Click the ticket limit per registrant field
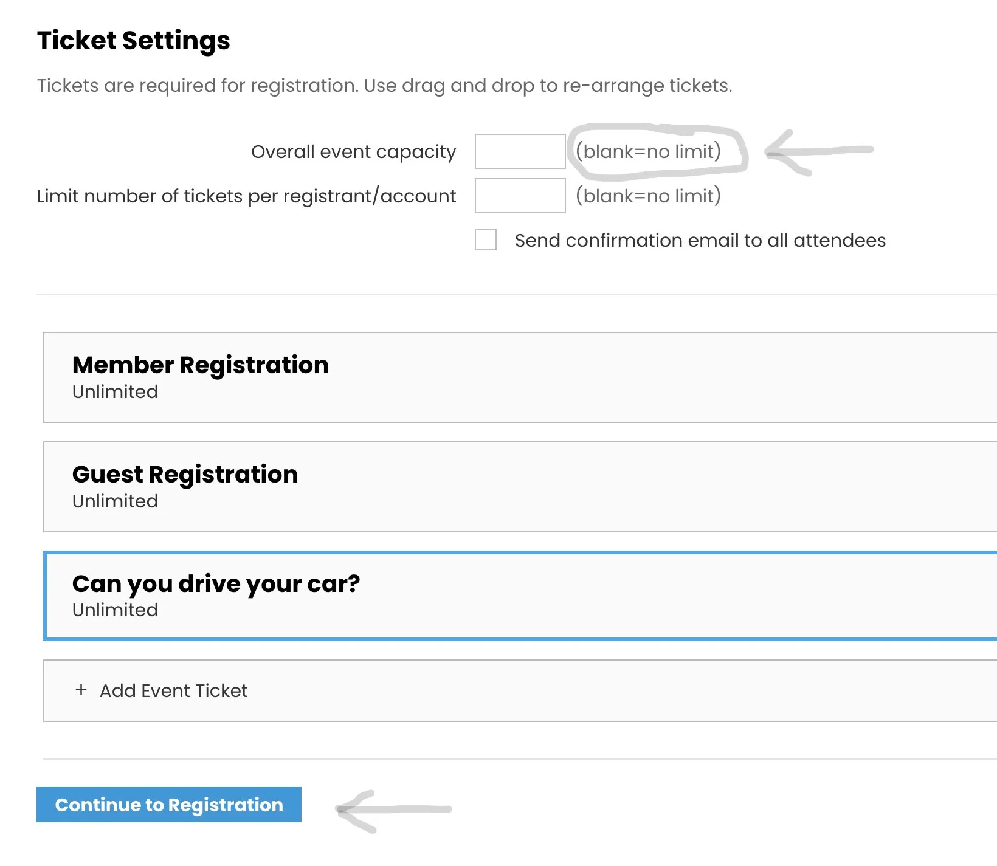 tap(520, 196)
